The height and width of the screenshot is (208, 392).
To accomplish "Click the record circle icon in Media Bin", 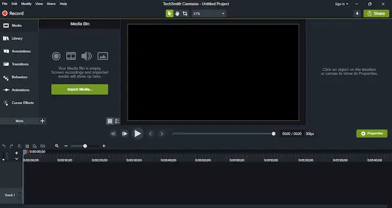I will (x=56, y=56).
